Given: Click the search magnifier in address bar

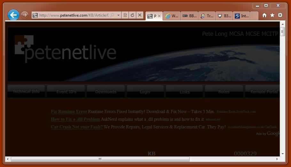Looking at the screenshot, I should [x=112, y=15].
